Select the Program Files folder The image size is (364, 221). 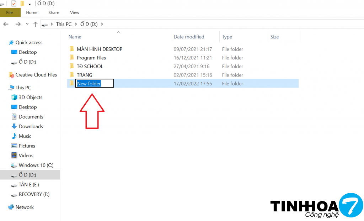coord(91,58)
